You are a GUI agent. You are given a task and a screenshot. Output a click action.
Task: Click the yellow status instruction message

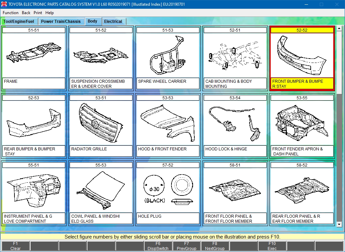pyautogui.click(x=172, y=237)
